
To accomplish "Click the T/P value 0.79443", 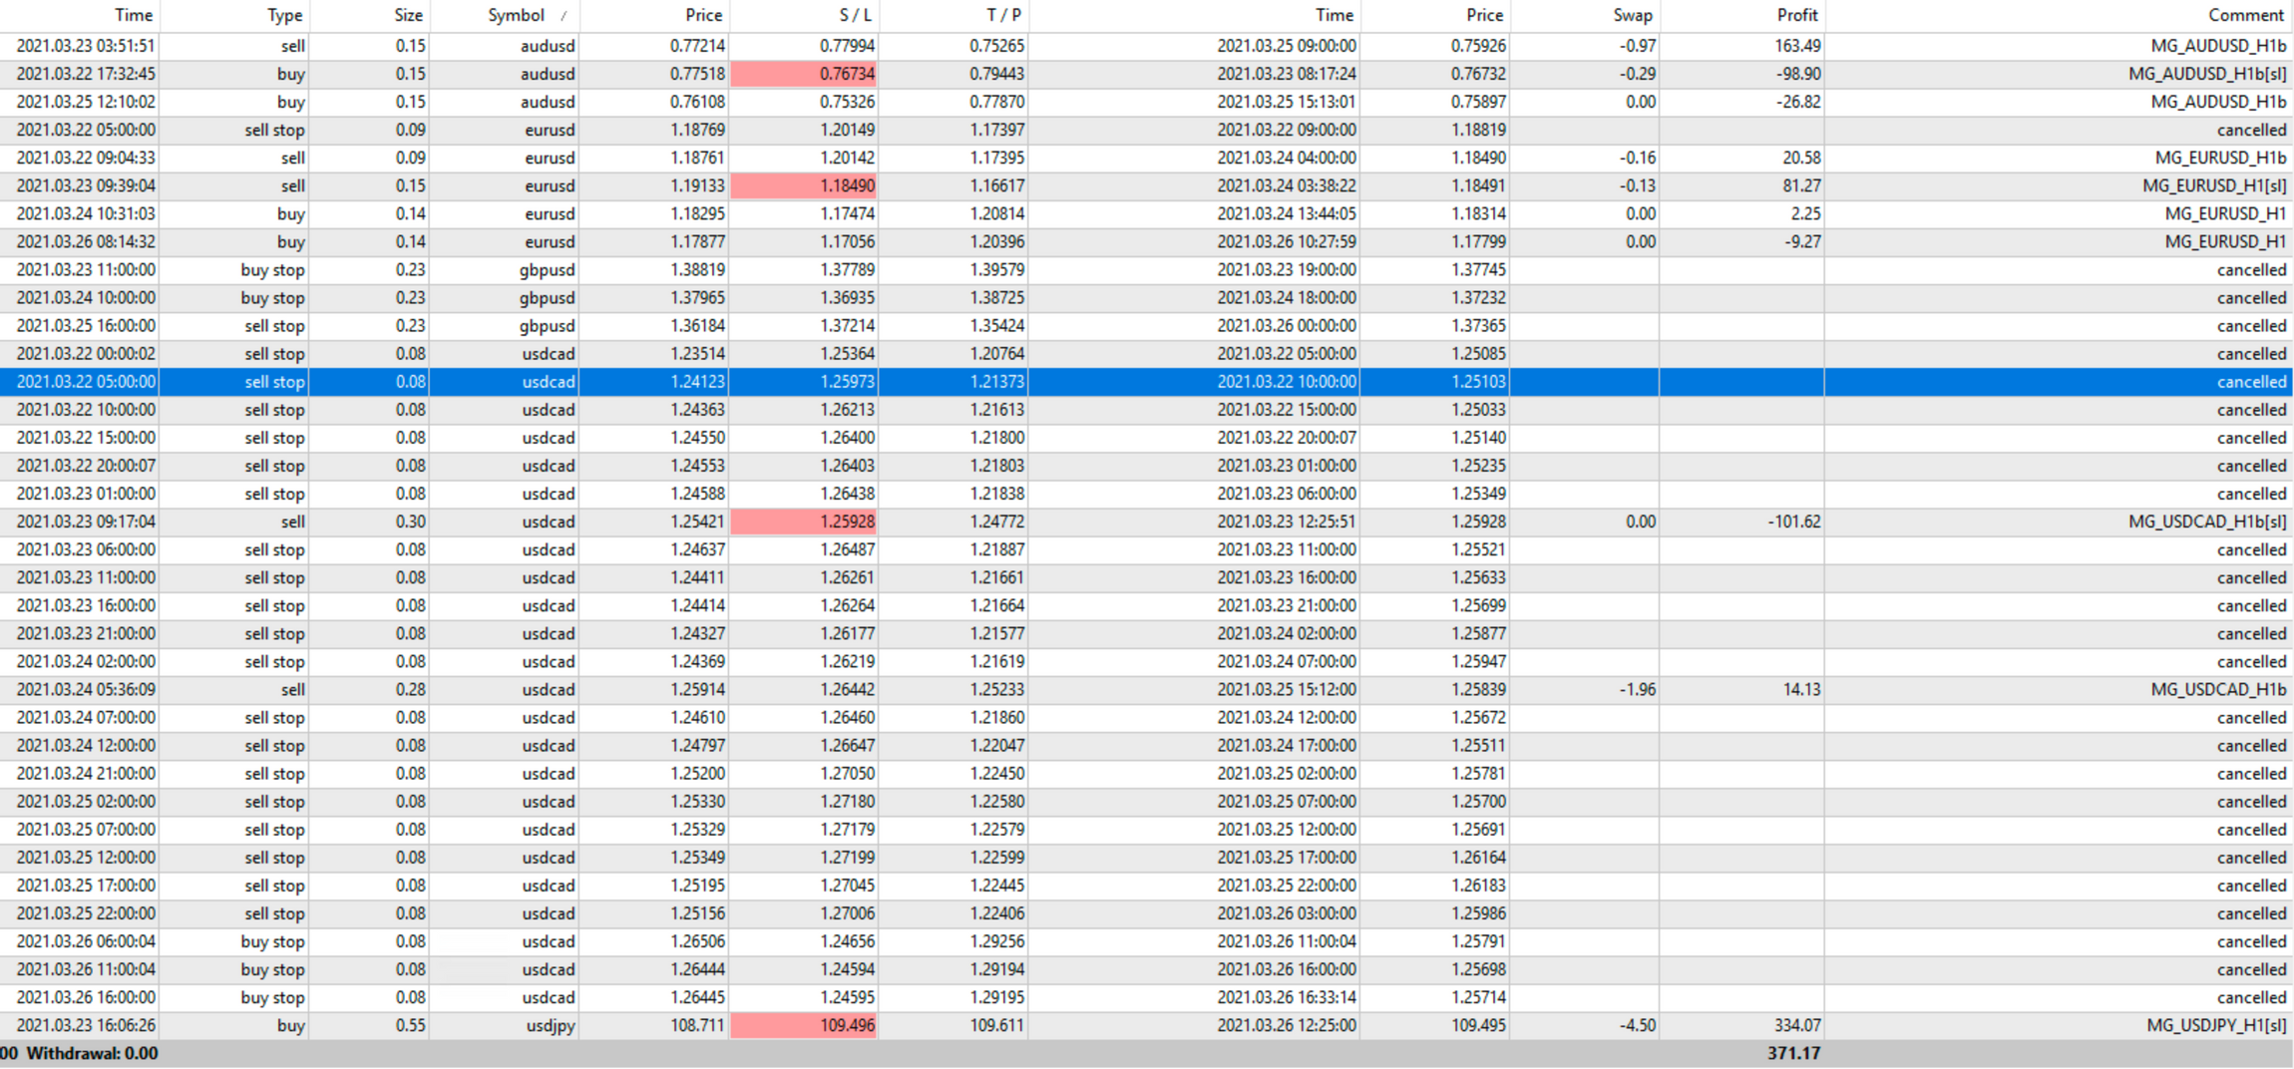I will (x=997, y=74).
